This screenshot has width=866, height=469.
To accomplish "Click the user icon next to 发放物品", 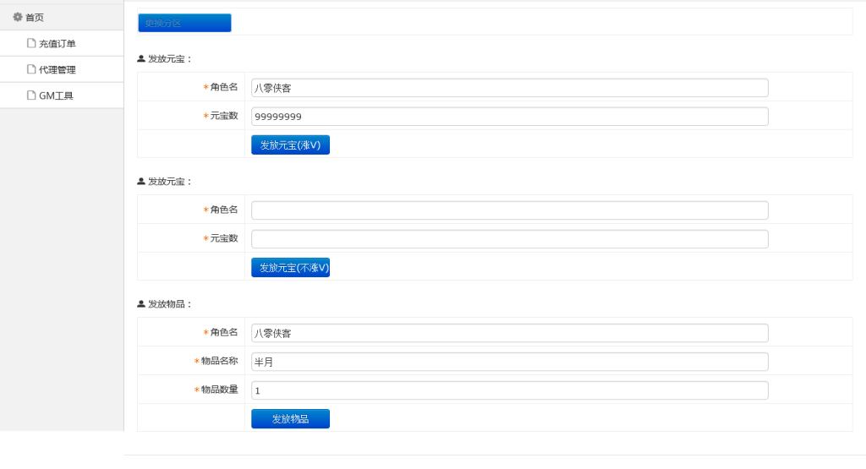I will click(x=141, y=303).
